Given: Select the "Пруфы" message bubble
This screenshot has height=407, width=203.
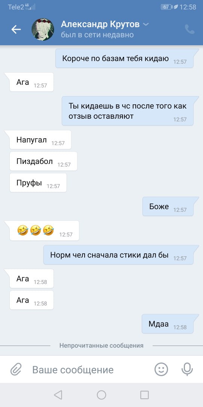Looking at the screenshot, I should 38,183.
